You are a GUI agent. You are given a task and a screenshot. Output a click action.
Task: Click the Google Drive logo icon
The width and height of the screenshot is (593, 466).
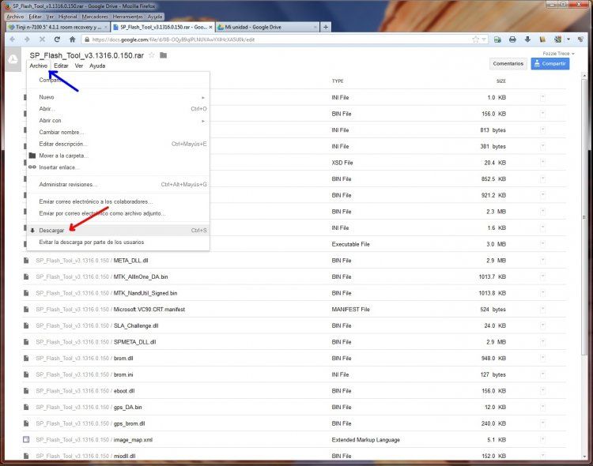coord(13,59)
